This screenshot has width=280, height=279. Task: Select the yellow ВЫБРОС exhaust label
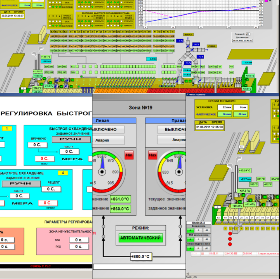188,34
